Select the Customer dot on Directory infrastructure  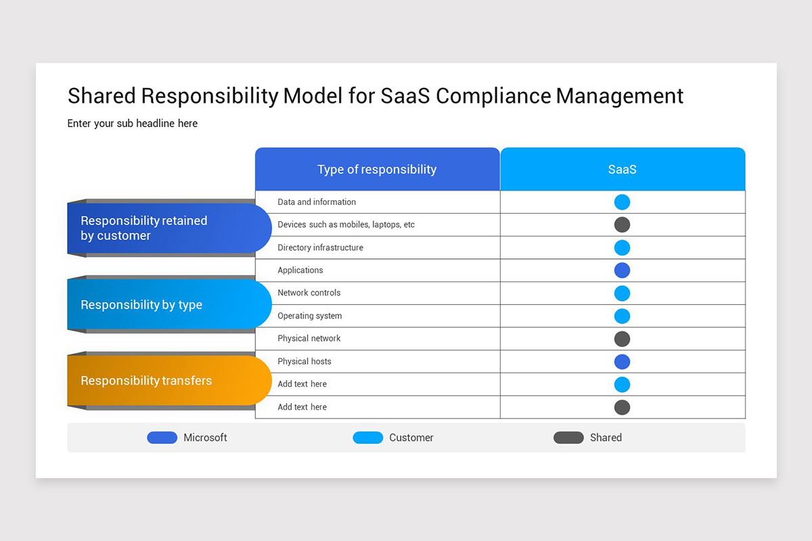pos(622,248)
